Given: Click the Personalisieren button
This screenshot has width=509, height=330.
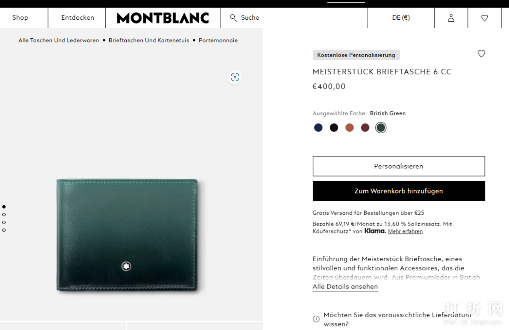Looking at the screenshot, I should click(x=399, y=166).
